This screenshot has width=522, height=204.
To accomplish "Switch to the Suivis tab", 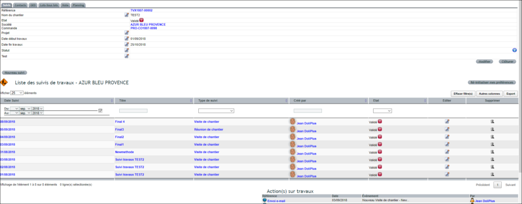I will [x=7, y=5].
